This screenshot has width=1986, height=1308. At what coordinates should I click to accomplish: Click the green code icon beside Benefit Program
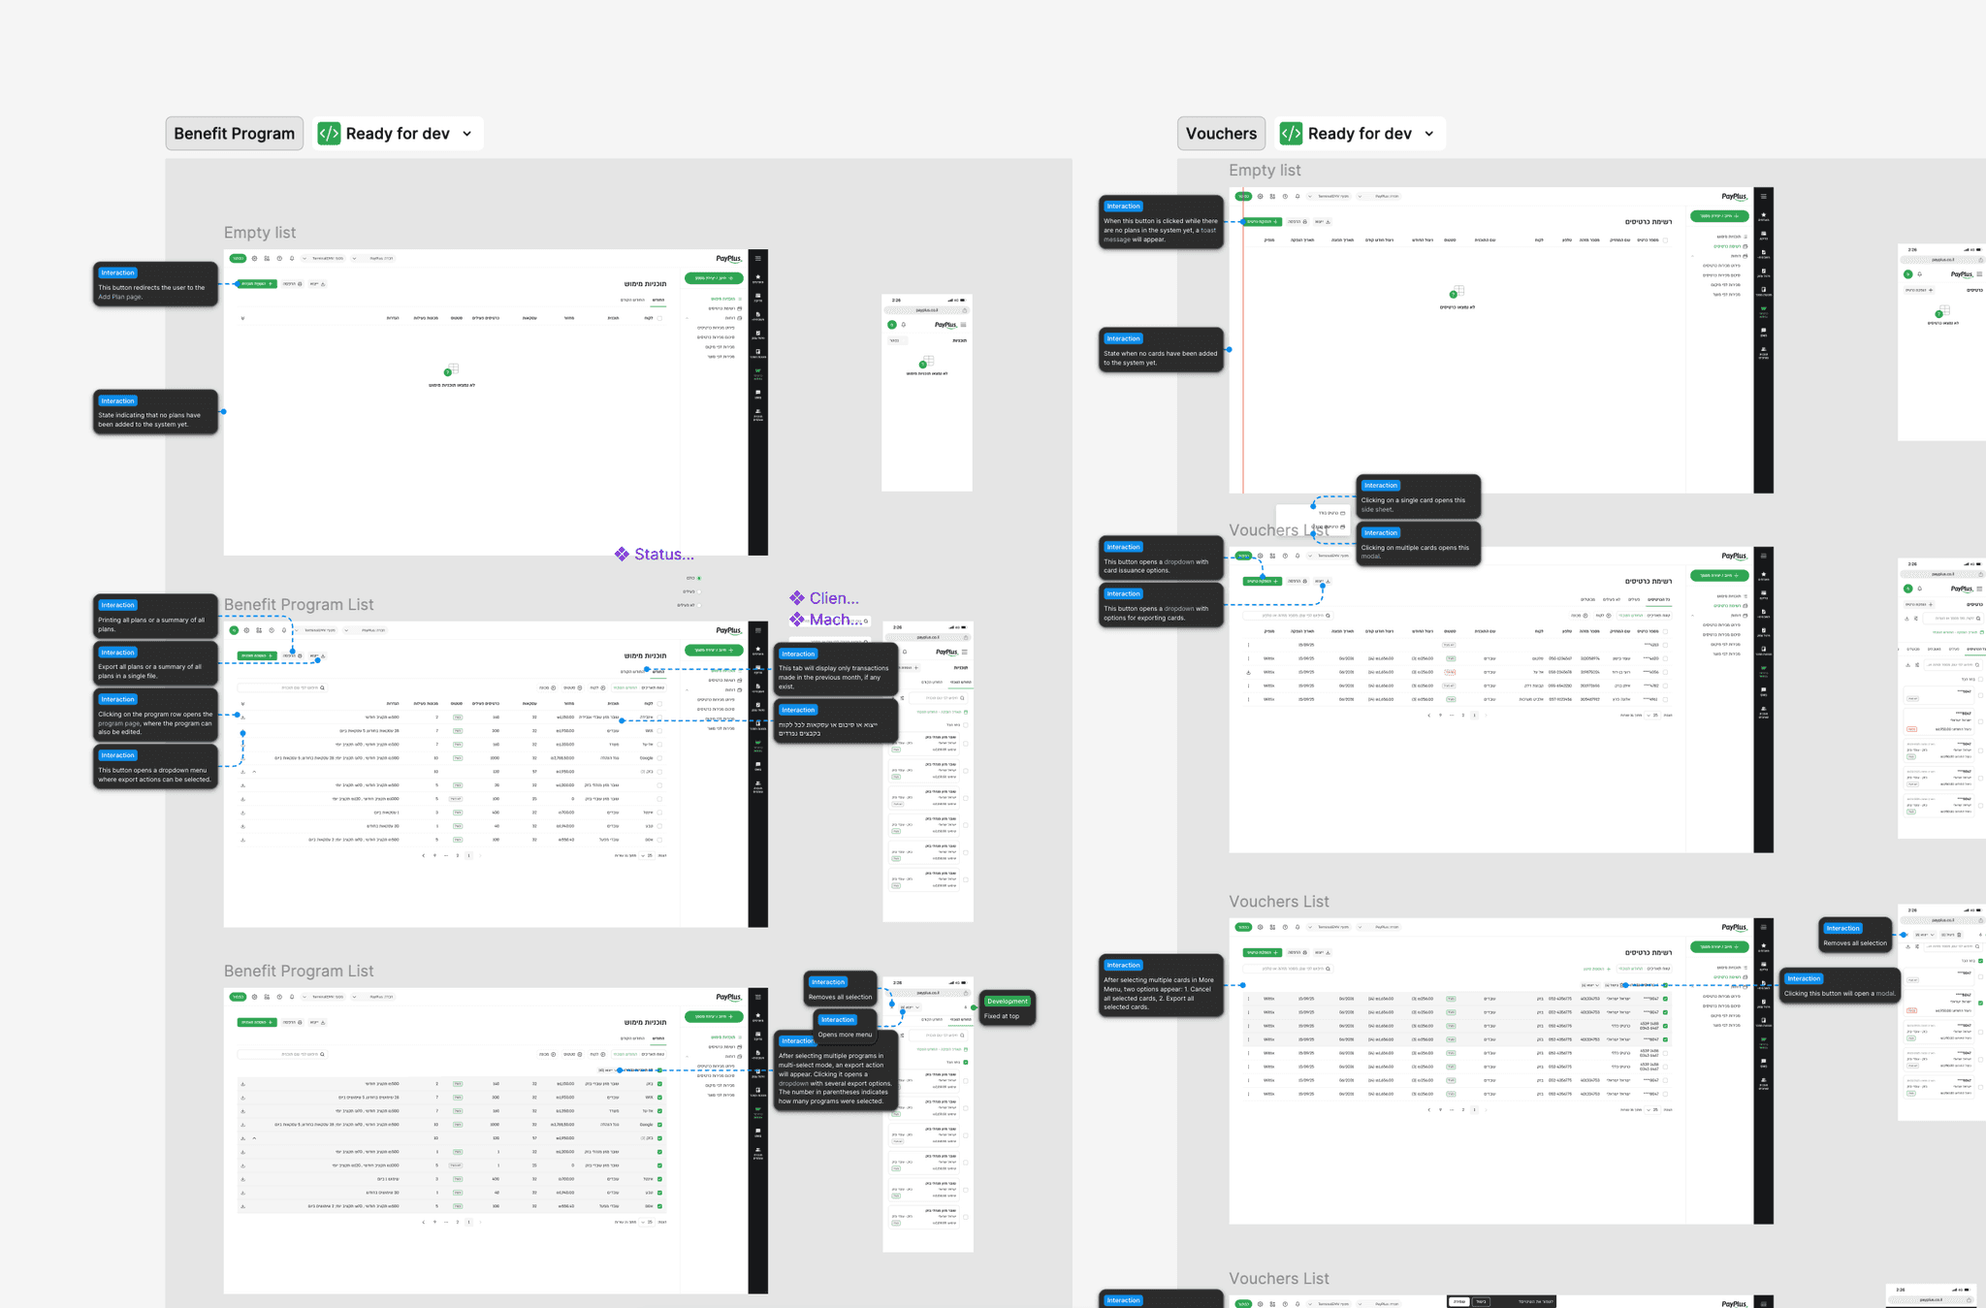tap(330, 134)
